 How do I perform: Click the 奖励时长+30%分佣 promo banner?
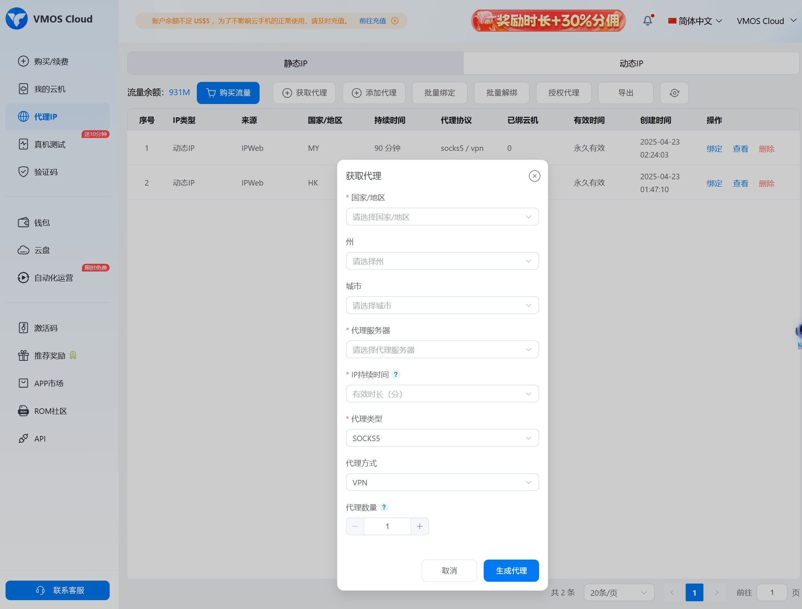[x=548, y=21]
